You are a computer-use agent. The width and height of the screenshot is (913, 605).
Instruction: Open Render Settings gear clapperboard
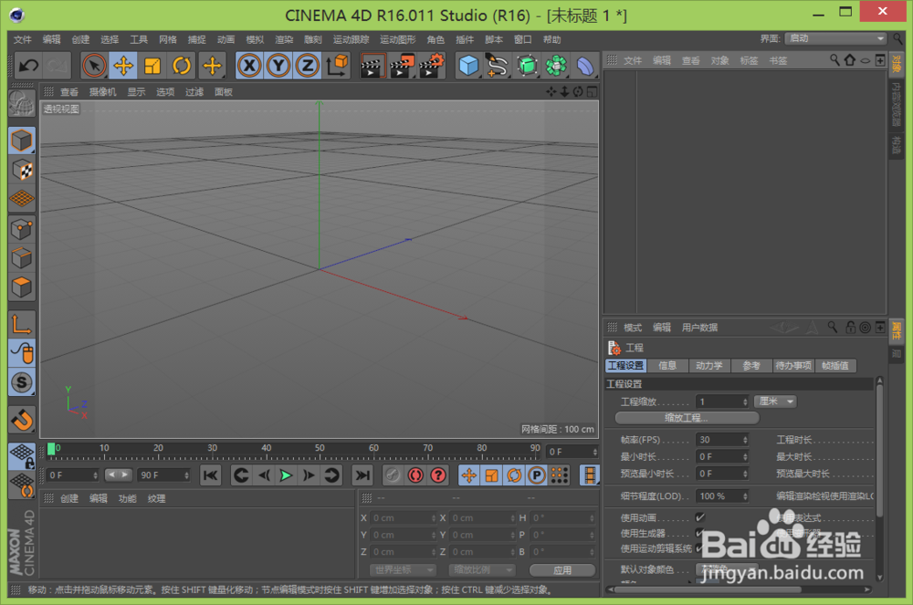tap(432, 66)
